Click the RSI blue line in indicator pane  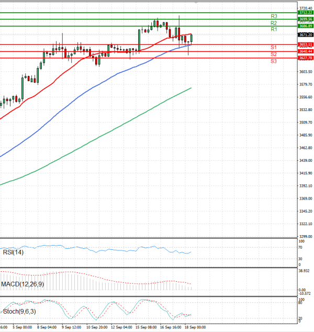(x=95, y=251)
